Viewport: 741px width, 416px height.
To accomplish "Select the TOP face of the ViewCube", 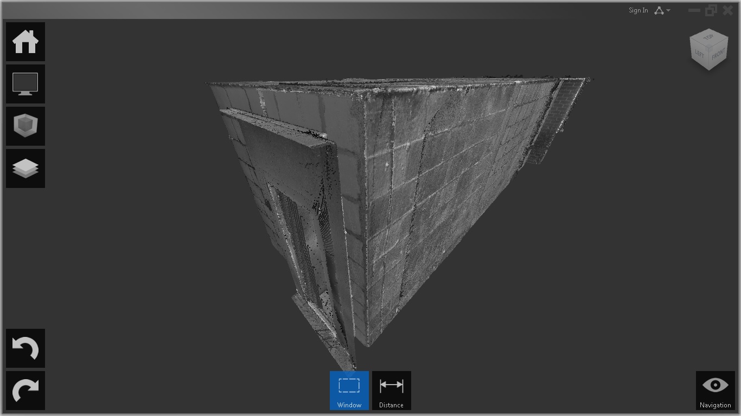I will tap(708, 38).
